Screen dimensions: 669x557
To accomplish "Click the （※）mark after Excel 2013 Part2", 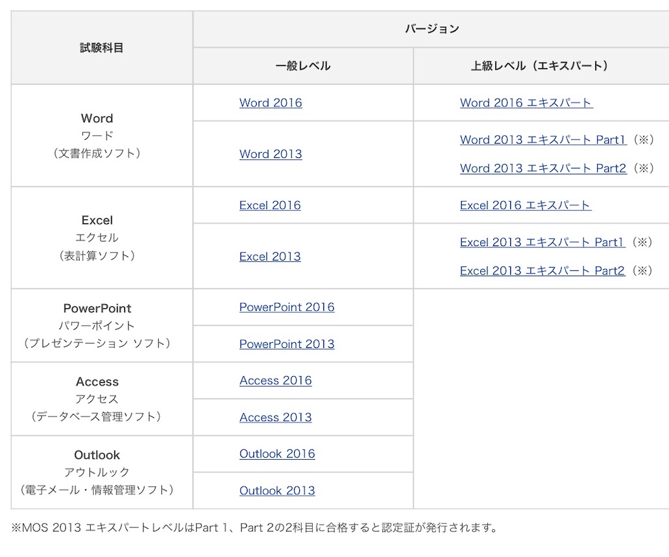I will [642, 271].
